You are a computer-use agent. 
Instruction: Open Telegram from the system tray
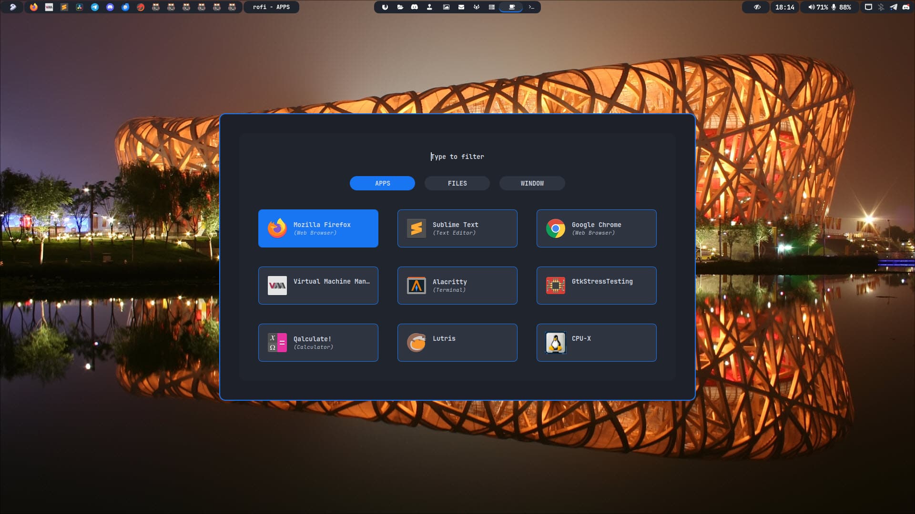point(894,7)
